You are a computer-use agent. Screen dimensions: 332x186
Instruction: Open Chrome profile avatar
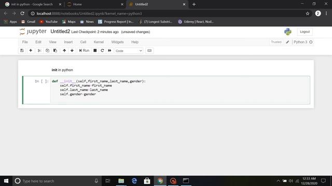(x=318, y=13)
